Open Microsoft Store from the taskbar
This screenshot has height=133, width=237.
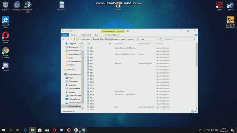click(x=40, y=130)
